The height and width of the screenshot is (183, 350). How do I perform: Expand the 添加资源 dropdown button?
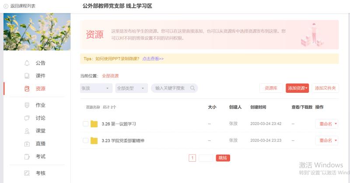(297, 88)
